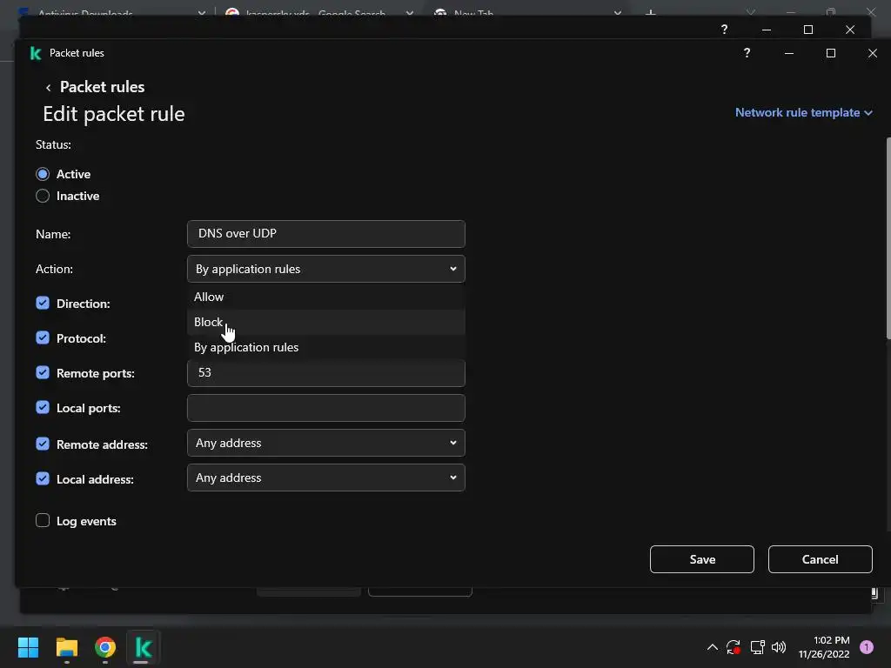
Task: Select the Inactive status radio button
Action: 43,196
